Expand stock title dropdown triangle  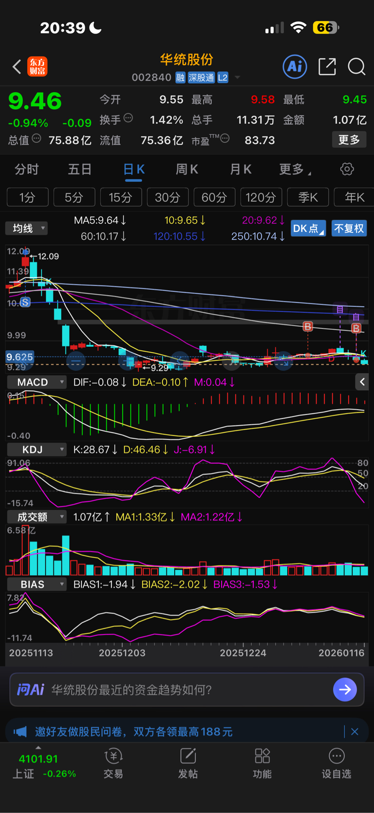[x=237, y=77]
